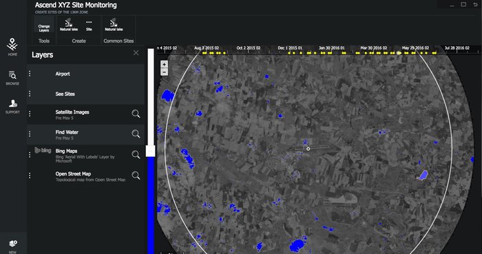Zoom to the Open Street Map layer

click(x=136, y=176)
